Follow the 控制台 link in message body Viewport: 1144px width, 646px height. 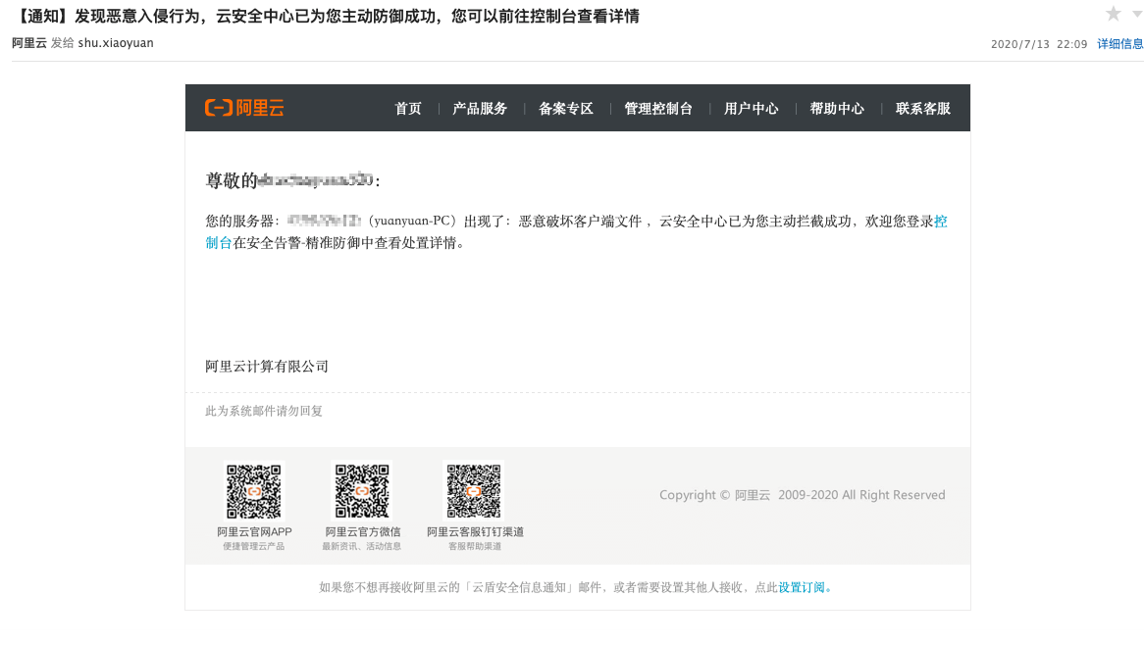[941, 222]
